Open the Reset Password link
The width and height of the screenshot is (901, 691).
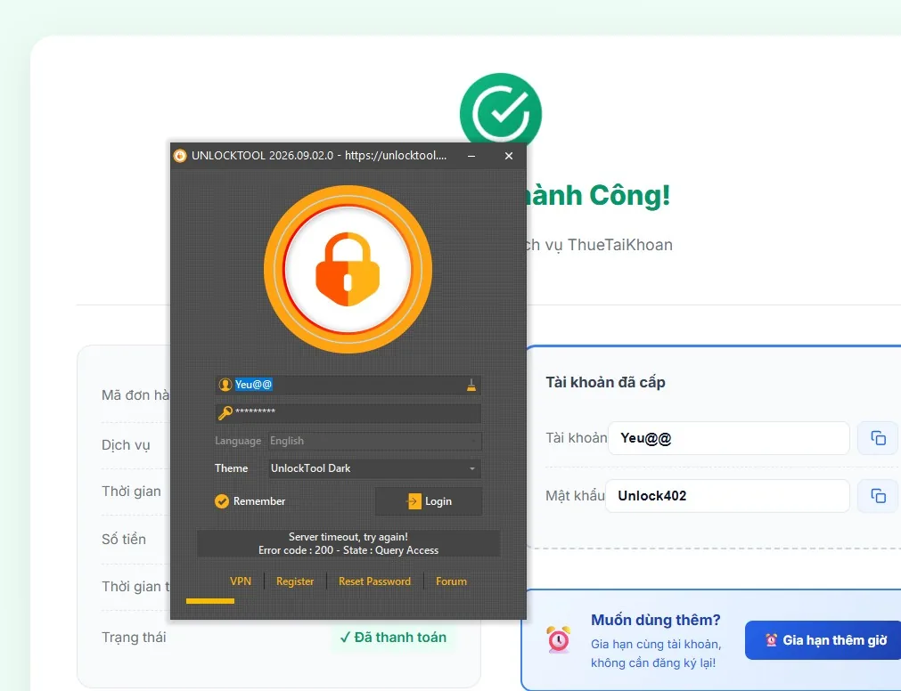coord(374,581)
